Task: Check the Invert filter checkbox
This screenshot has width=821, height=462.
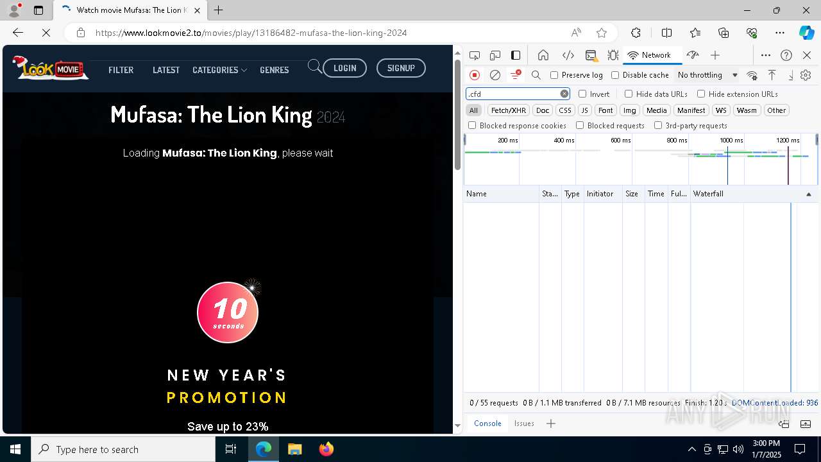Action: pos(582,94)
